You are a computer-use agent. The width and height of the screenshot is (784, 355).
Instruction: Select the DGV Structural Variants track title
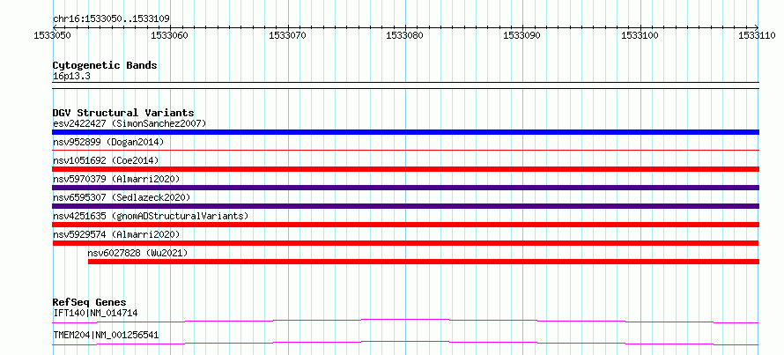[123, 113]
